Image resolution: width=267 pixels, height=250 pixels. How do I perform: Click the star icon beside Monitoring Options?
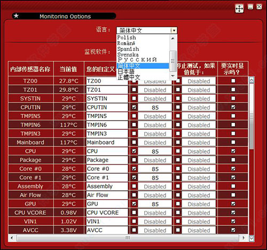[16, 16]
